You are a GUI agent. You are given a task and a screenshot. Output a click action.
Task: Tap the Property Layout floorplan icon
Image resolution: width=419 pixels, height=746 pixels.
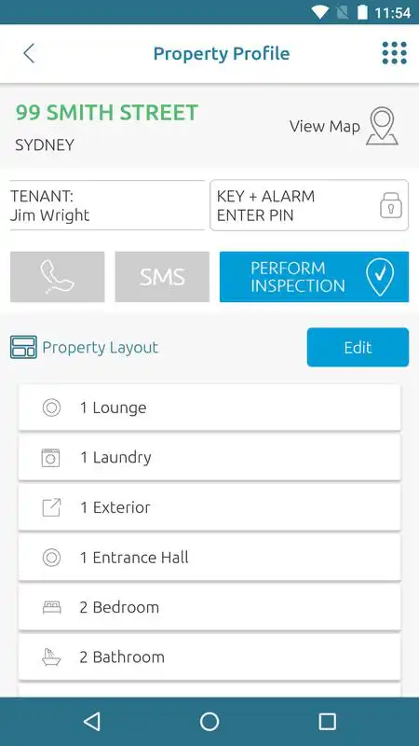pyautogui.click(x=23, y=347)
